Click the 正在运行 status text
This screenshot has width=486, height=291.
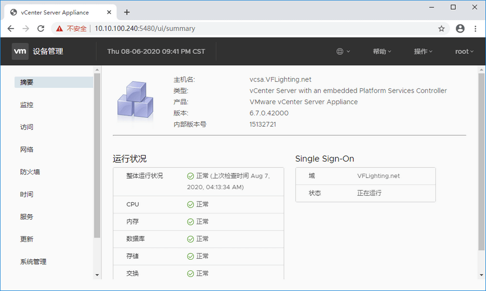pyautogui.click(x=369, y=193)
